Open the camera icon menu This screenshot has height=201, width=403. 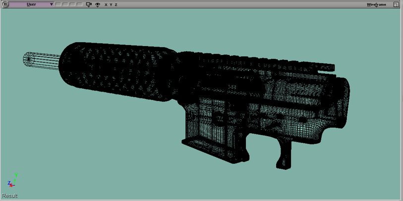click(x=89, y=4)
